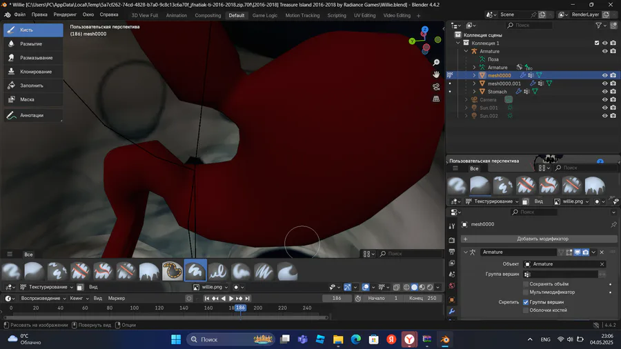Image resolution: width=621 pixels, height=349 pixels.
Task: Clear the Объект Armature field
Action: (602, 264)
